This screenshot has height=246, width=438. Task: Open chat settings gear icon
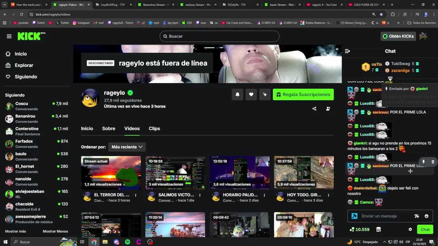point(410,230)
